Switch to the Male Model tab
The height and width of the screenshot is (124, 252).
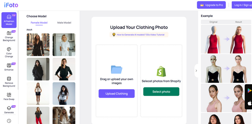click(x=64, y=23)
